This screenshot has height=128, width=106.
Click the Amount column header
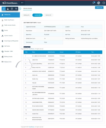[62, 52]
